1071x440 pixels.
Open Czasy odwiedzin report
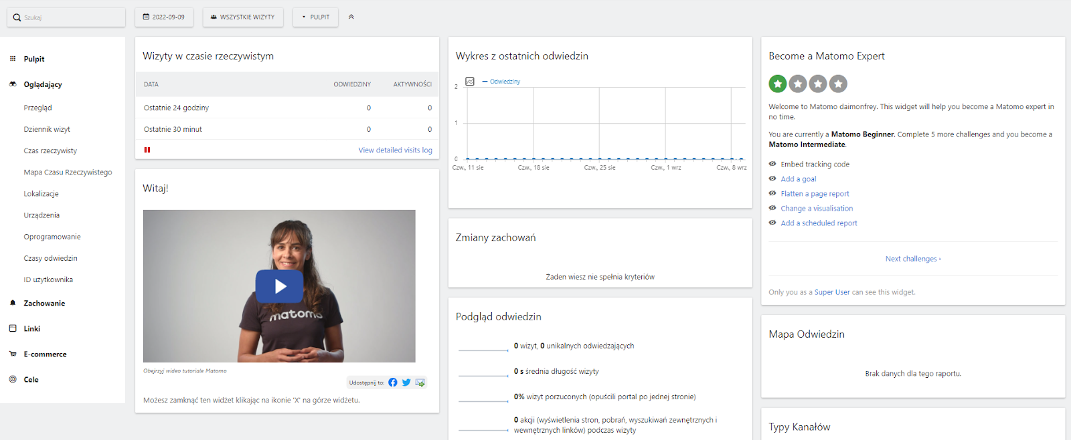coord(50,258)
